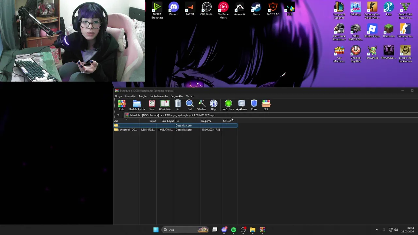Open League of Legends desktop icon

tap(339, 10)
